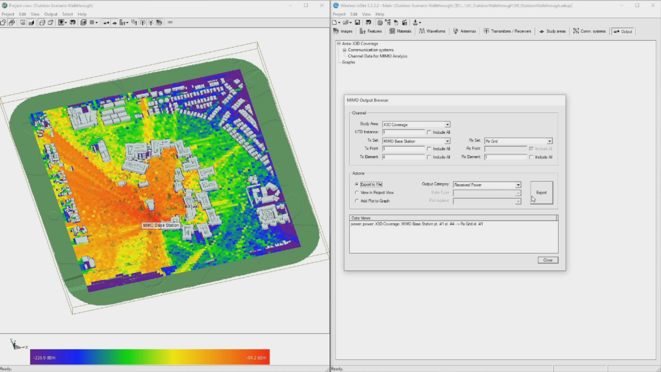Screen dimensions: 661x372
Task: Switch to the Output tab
Action: 623,31
